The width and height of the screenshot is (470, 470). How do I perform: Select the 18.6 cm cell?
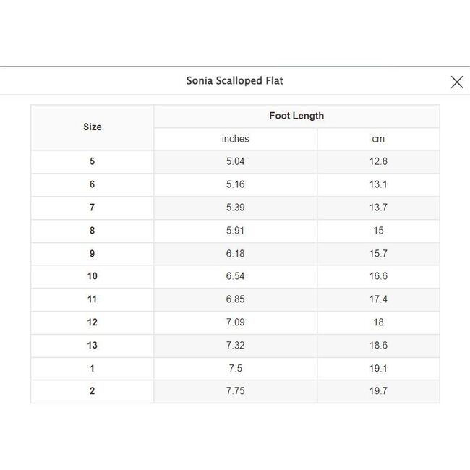[x=378, y=346]
